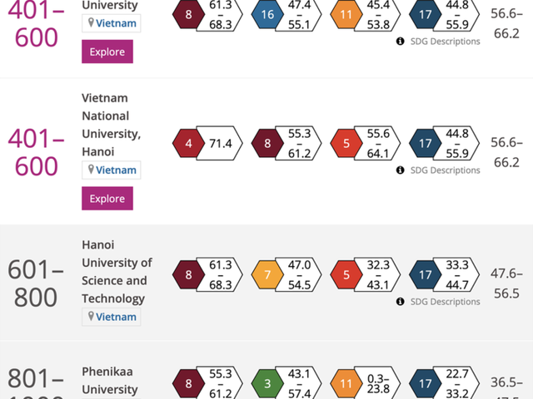Open SDG Descriptions info in Vietnam National row
Screen dimensions: 533x399
438,170
